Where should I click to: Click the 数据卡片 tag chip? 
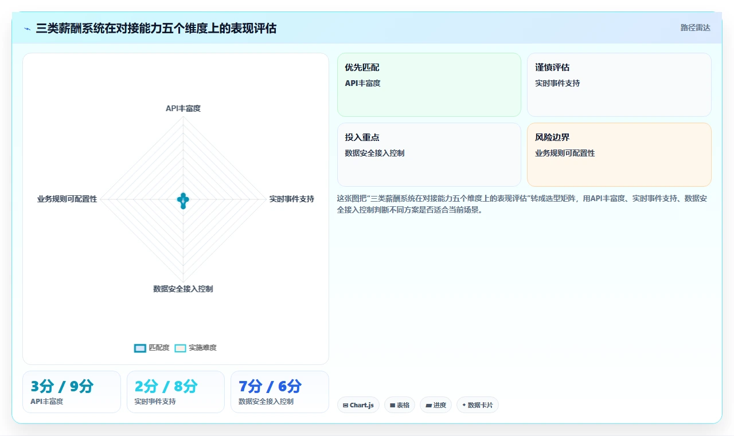(x=478, y=405)
